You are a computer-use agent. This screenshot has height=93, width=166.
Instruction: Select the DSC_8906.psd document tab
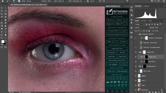29,5
